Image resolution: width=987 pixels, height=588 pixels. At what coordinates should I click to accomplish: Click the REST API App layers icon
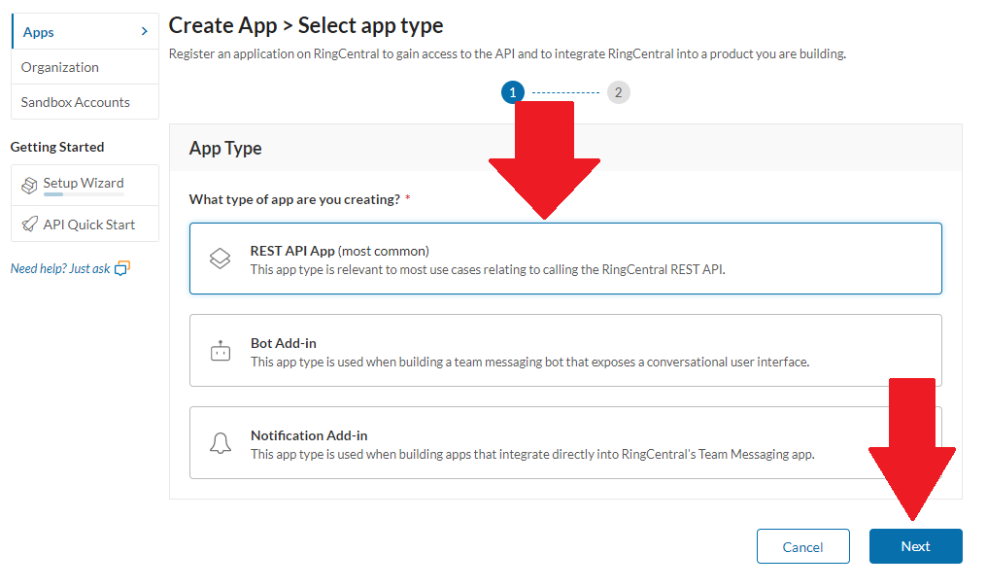pos(220,259)
